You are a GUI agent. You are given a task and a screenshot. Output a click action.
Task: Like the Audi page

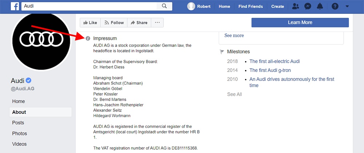pos(90,23)
